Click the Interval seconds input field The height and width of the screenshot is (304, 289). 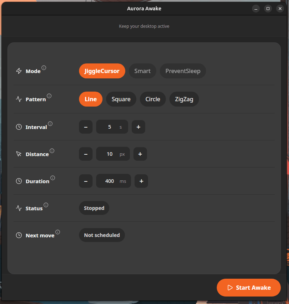pyautogui.click(x=112, y=127)
